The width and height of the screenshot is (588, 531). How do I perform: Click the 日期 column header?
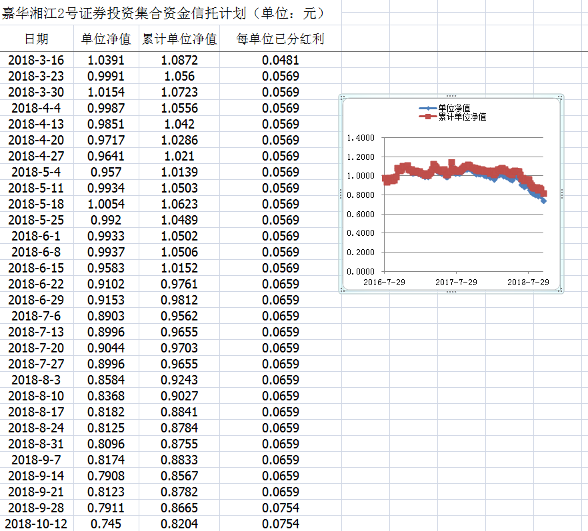tap(37, 39)
